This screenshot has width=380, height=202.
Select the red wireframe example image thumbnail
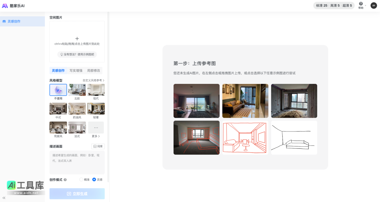245,137
